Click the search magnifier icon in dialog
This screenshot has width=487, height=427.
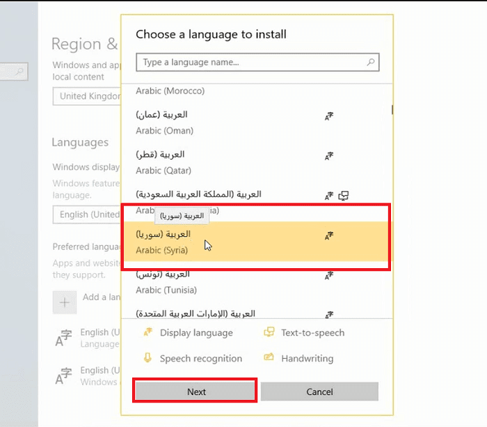click(372, 63)
